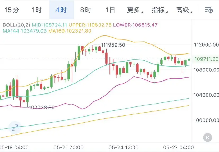219x152 pixels.
Task: Tap the LOWER:106815.47 value
Action: (135, 25)
